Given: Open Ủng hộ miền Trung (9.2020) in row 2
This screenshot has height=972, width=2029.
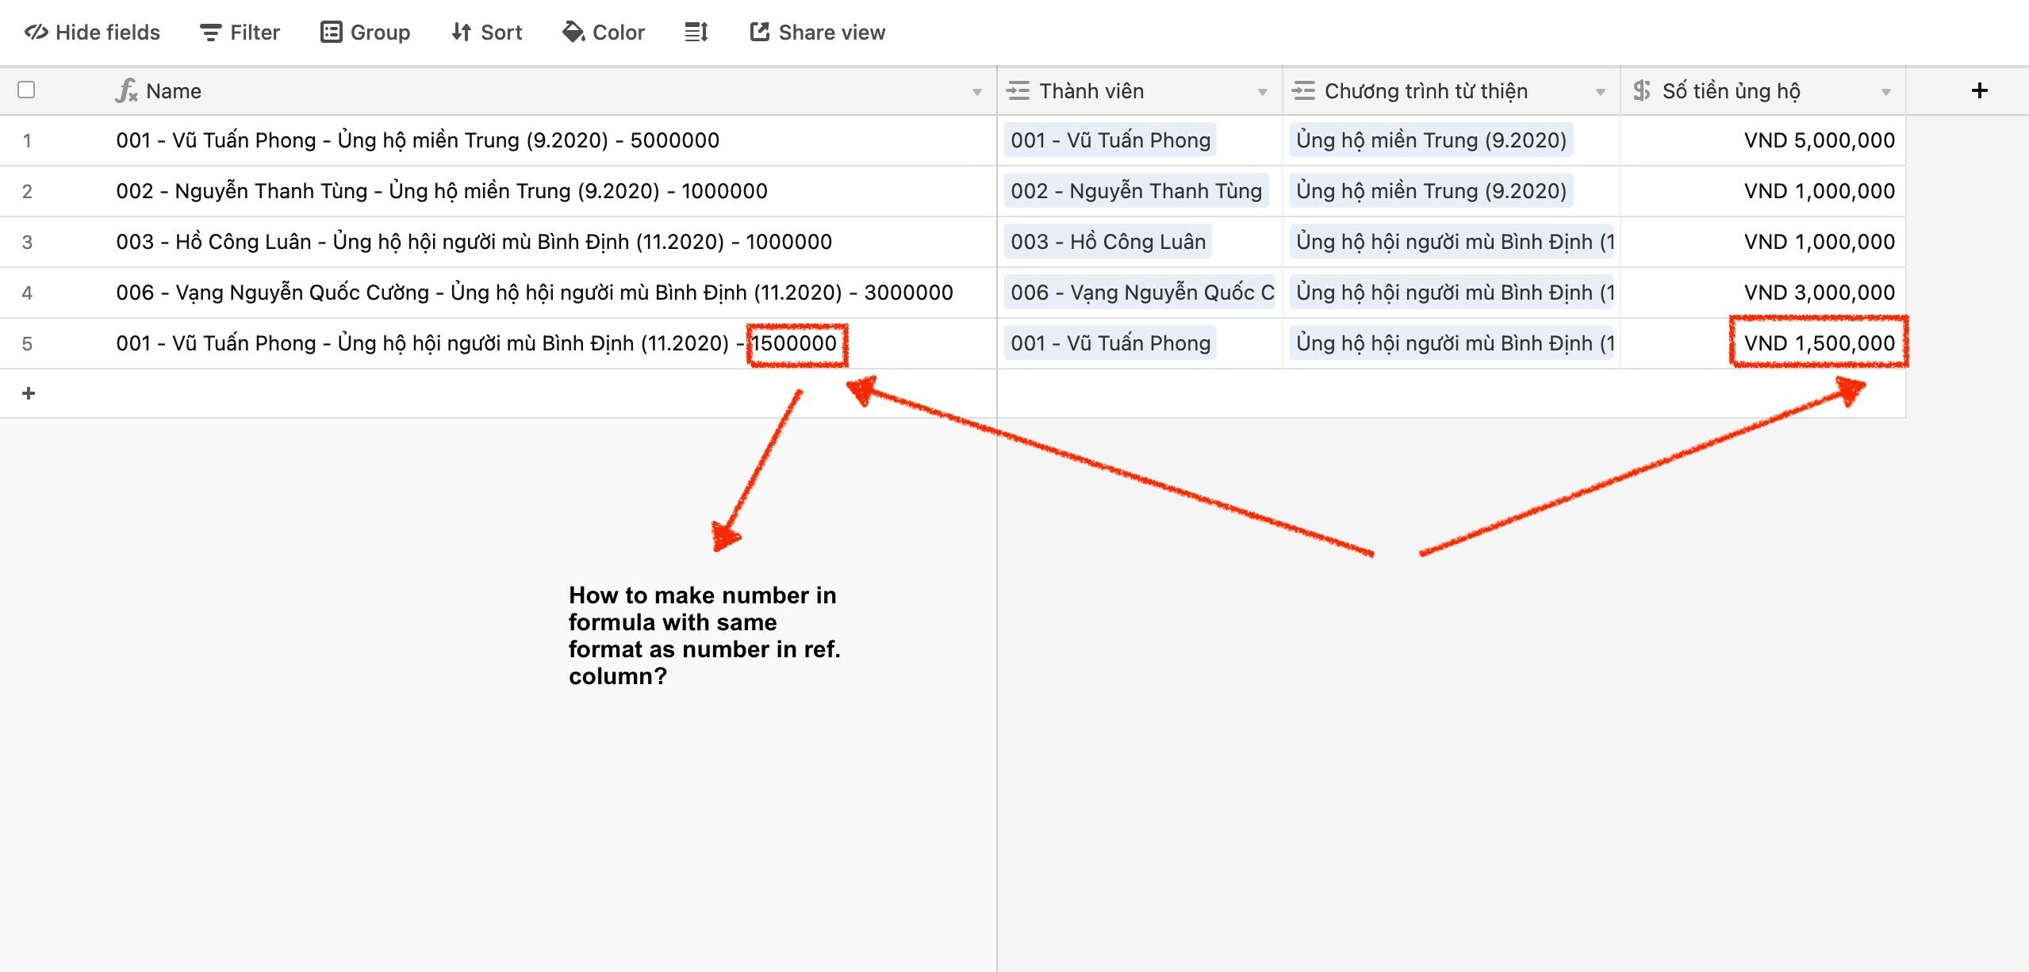Looking at the screenshot, I should click(x=1431, y=191).
